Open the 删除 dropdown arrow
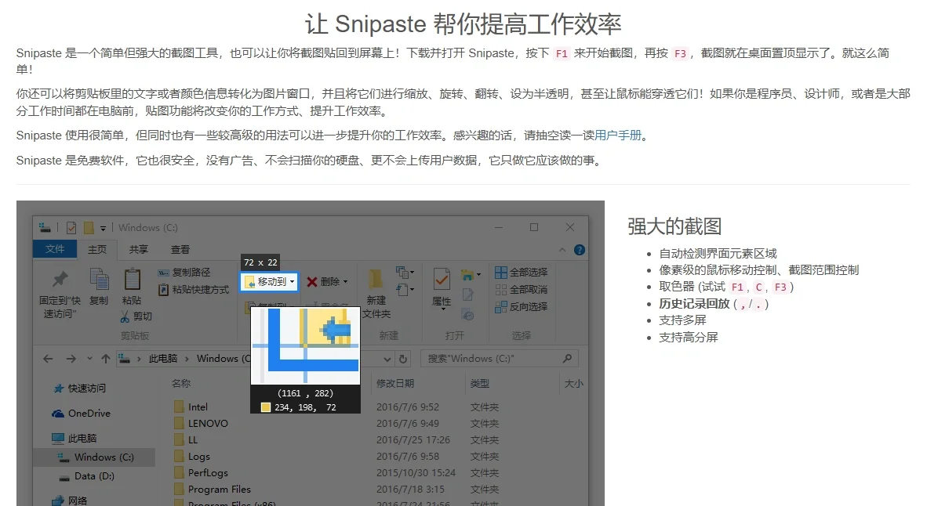The image size is (927, 506). pos(347,280)
